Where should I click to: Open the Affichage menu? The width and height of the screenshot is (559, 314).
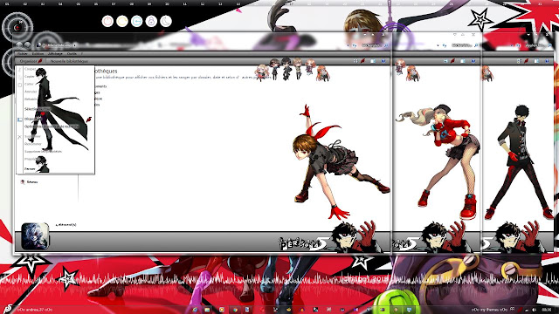point(55,54)
